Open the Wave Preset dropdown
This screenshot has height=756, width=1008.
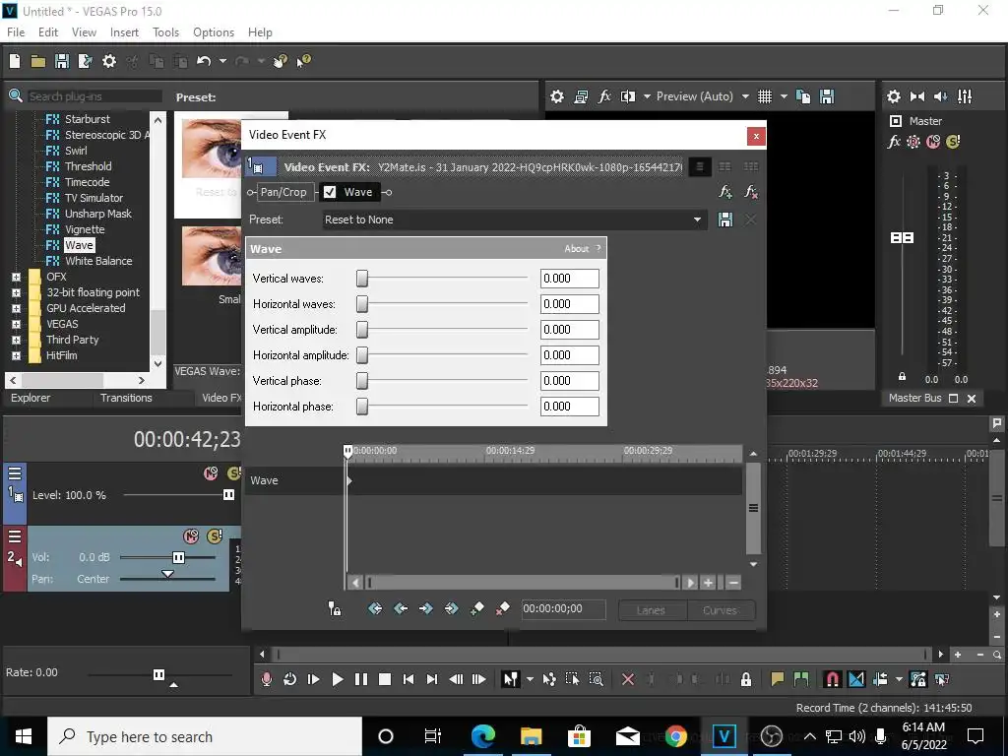click(x=697, y=220)
